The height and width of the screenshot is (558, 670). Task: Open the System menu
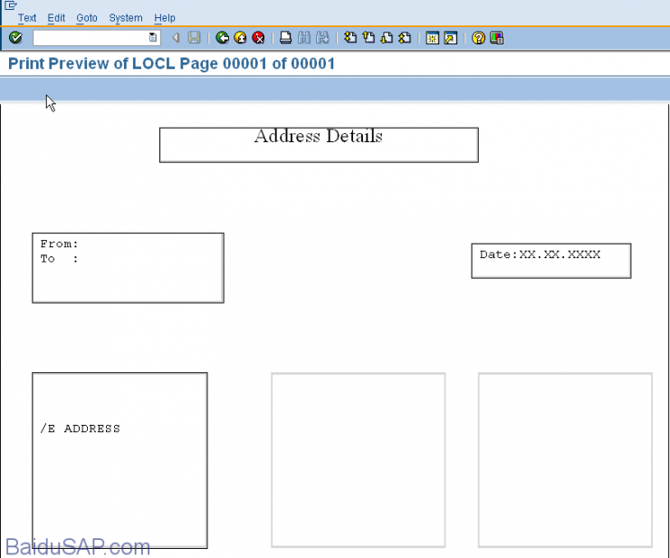125,18
